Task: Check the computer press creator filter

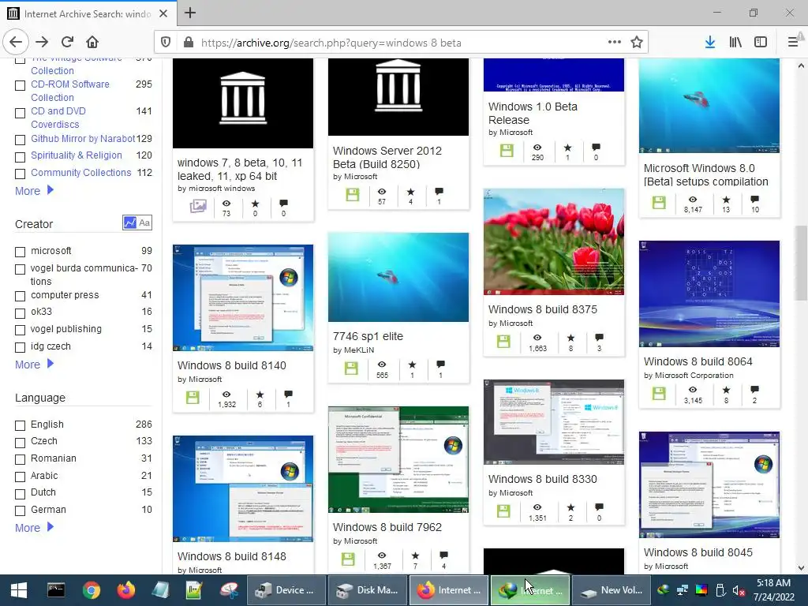Action: click(20, 297)
